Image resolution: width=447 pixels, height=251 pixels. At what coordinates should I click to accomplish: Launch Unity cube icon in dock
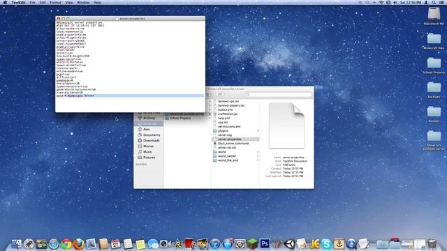point(289,244)
